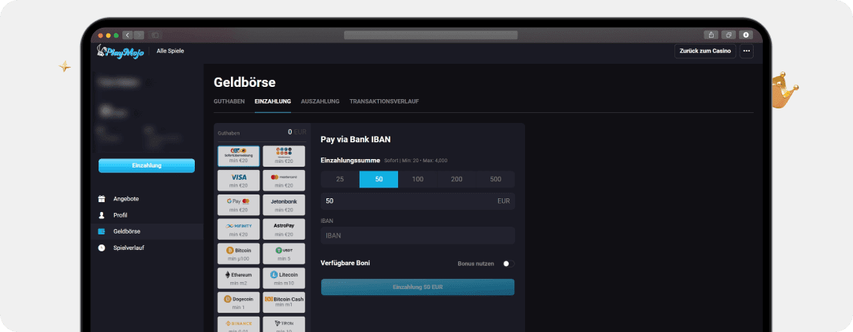Select deposit amount 200

tap(457, 179)
